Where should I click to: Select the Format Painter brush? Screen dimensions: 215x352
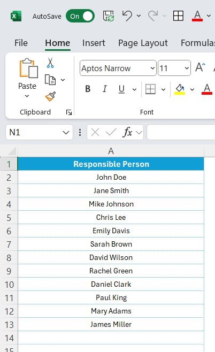click(x=50, y=96)
